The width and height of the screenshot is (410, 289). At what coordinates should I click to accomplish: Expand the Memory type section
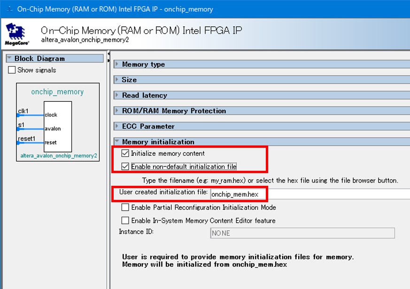click(117, 64)
